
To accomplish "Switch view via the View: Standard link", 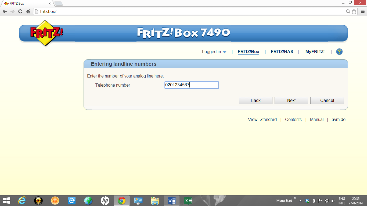I will [262, 120].
